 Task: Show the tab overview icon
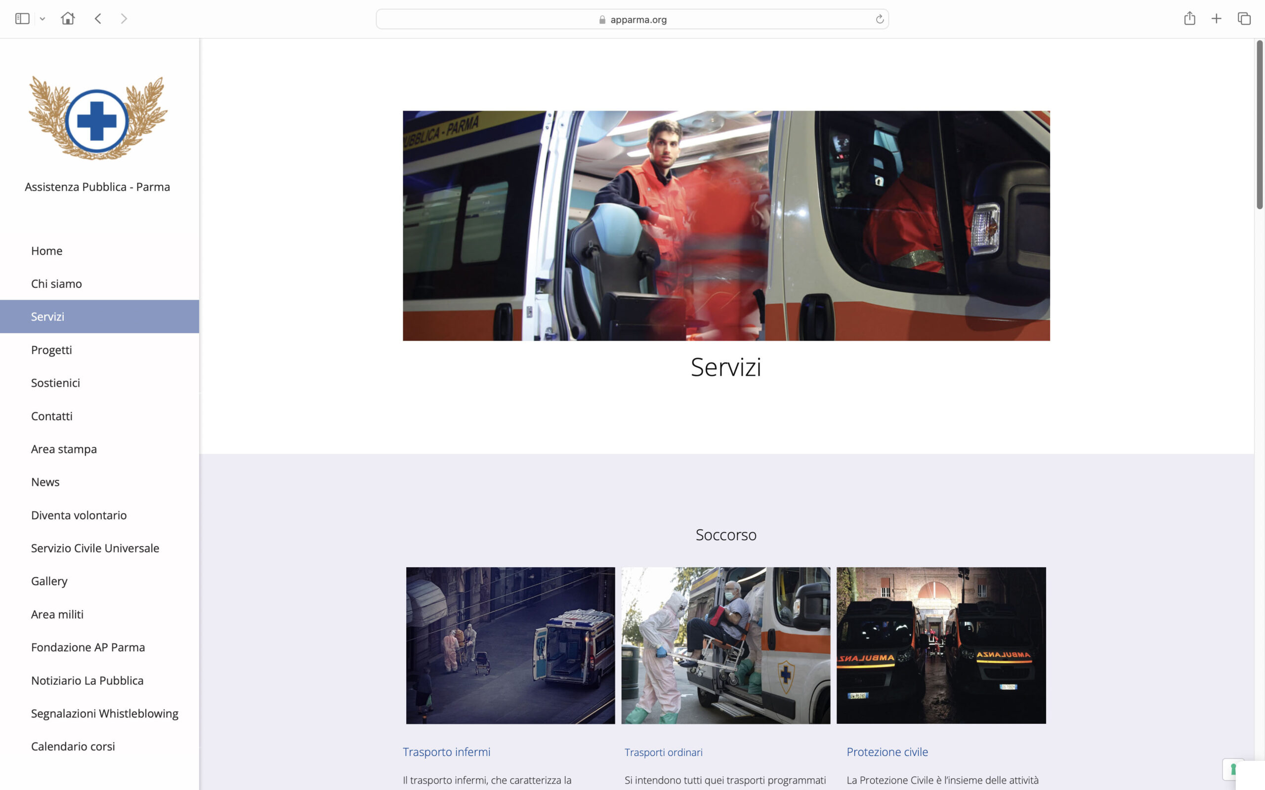[1244, 19]
